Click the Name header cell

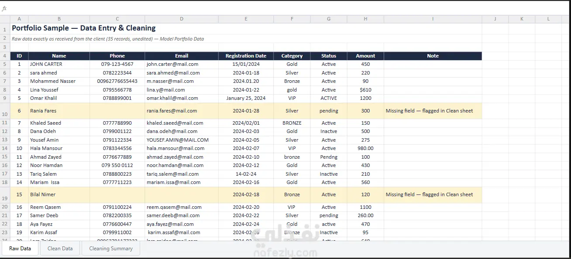coord(59,56)
